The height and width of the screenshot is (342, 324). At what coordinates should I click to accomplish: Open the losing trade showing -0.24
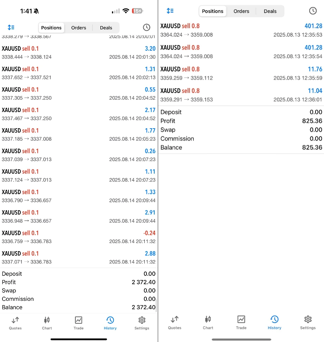[x=79, y=237]
